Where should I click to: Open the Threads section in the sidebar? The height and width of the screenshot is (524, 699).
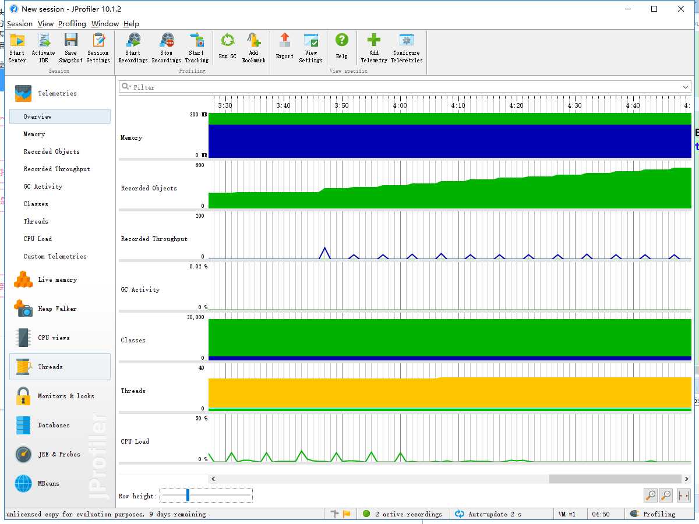tap(60, 367)
